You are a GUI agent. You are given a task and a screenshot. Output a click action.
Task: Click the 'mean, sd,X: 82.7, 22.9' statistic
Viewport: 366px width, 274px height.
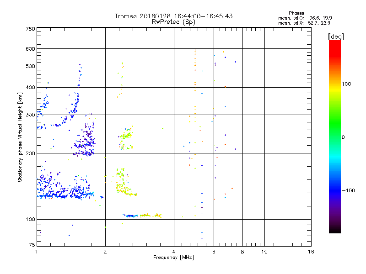304,23
